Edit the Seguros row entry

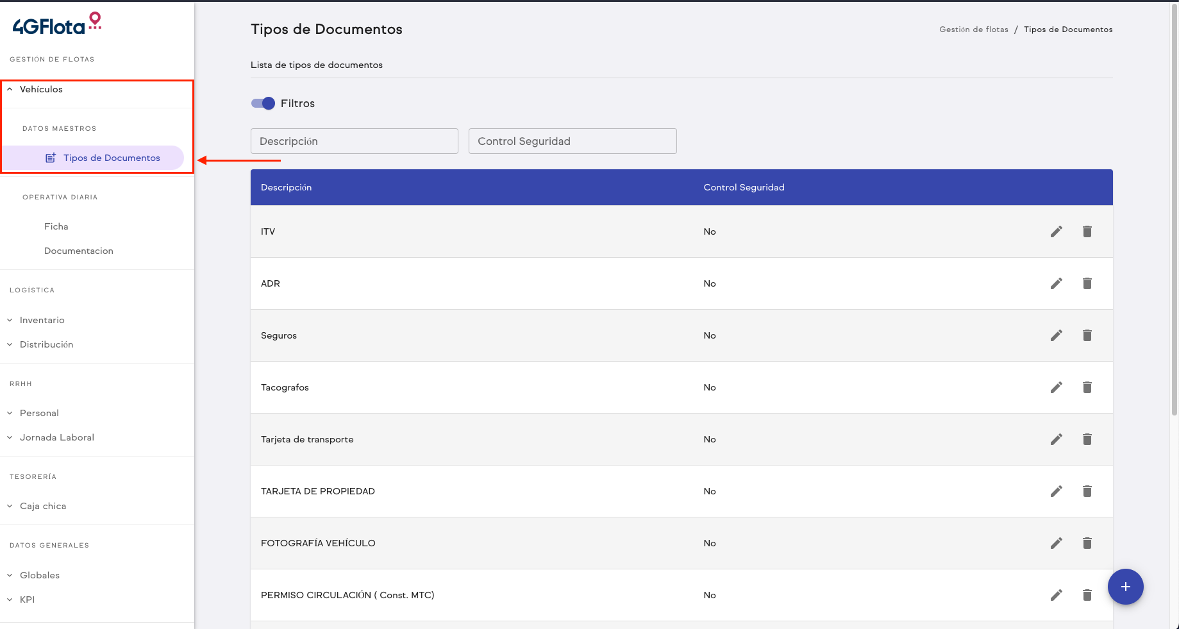(1056, 335)
